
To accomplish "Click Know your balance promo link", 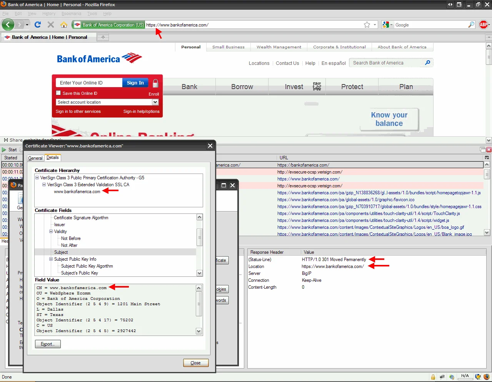I will pyautogui.click(x=389, y=119).
